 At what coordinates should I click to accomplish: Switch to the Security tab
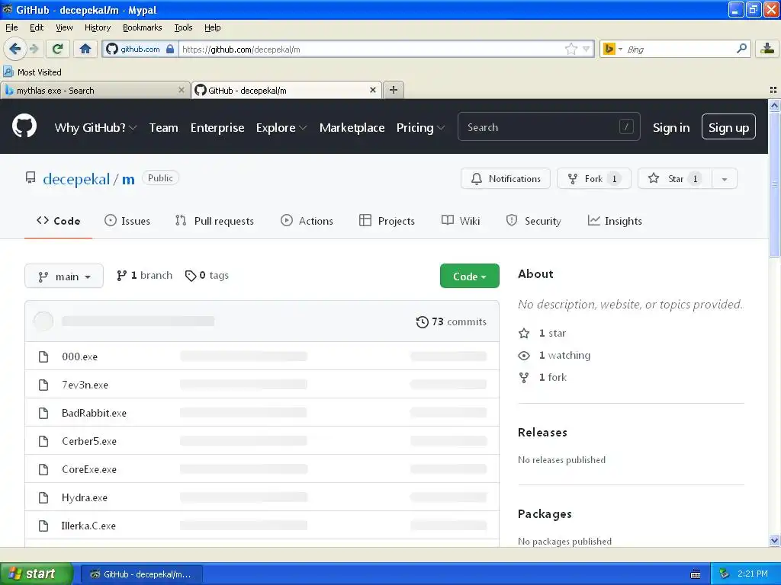tap(533, 221)
